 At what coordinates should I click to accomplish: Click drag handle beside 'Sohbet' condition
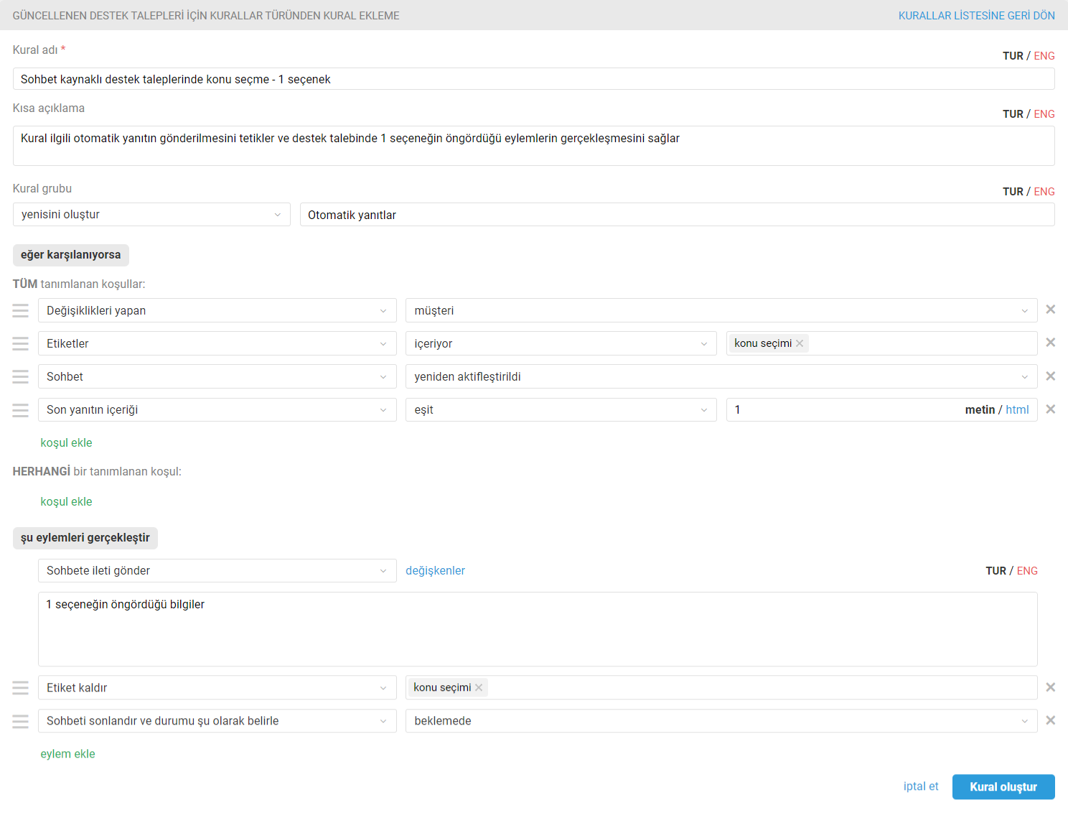pyautogui.click(x=21, y=376)
